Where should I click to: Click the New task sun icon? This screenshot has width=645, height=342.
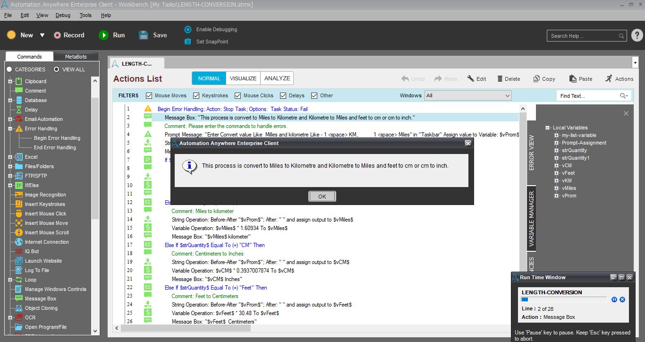click(11, 35)
